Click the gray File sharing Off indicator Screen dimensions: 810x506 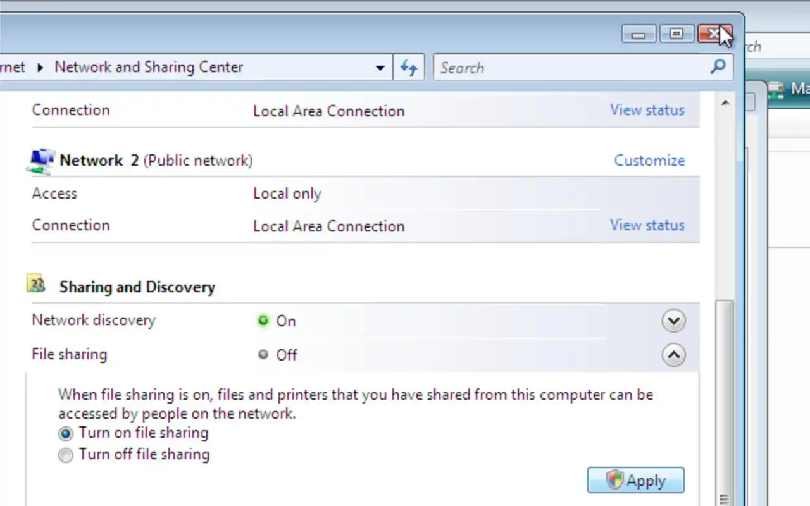[263, 355]
